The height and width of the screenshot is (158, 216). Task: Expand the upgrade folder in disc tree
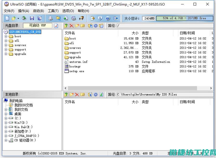tap(6, 54)
